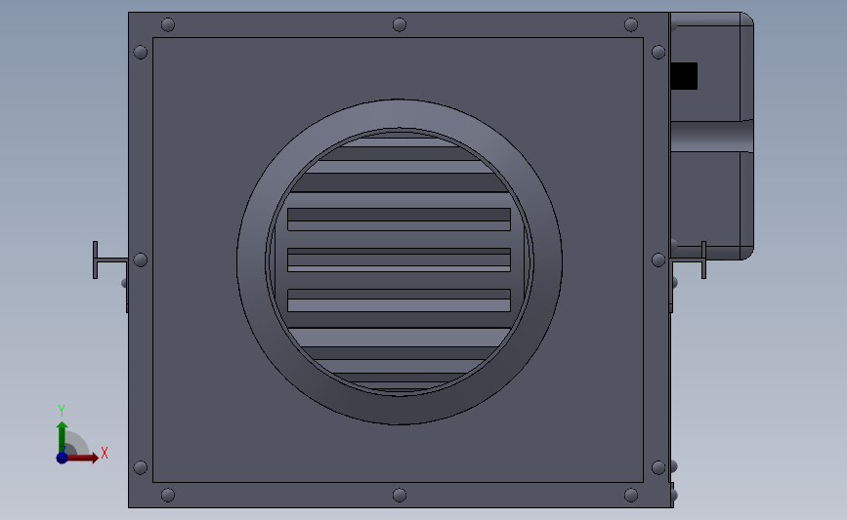Select the black square on the motor housing
The width and height of the screenshot is (847, 520).
click(684, 76)
